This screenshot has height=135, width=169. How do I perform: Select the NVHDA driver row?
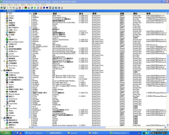pyautogui.click(x=99, y=81)
